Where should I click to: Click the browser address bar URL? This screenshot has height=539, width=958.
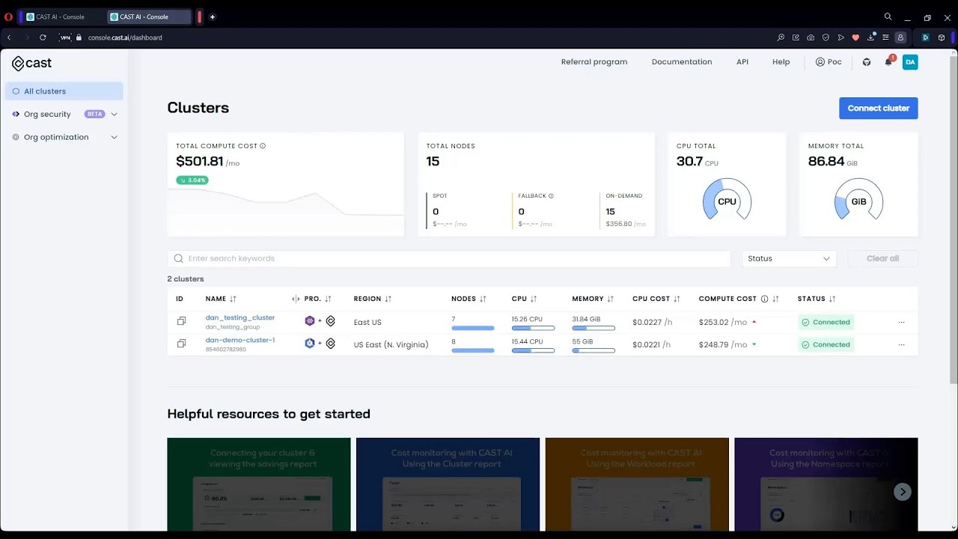pos(125,37)
